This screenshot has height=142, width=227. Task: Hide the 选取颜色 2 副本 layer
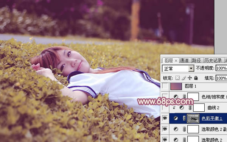click(x=165, y=129)
